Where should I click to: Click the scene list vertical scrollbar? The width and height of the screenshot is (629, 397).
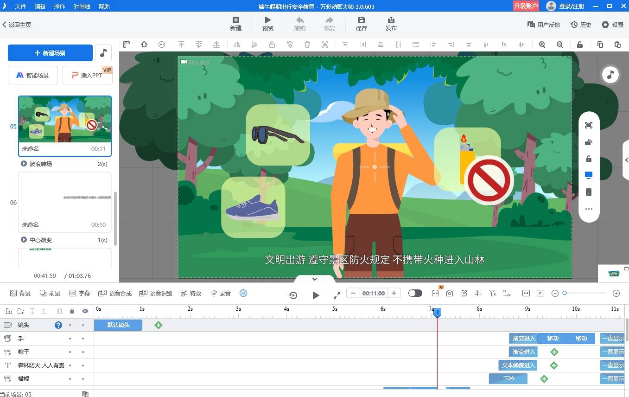pos(115,218)
